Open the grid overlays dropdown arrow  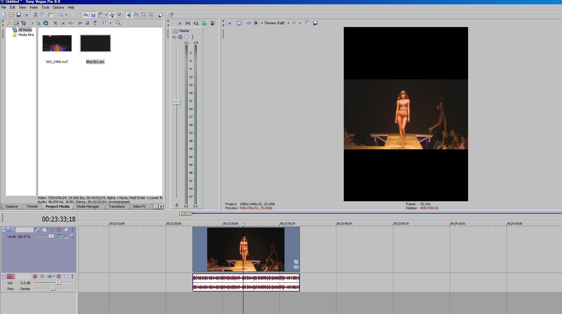[x=300, y=23]
